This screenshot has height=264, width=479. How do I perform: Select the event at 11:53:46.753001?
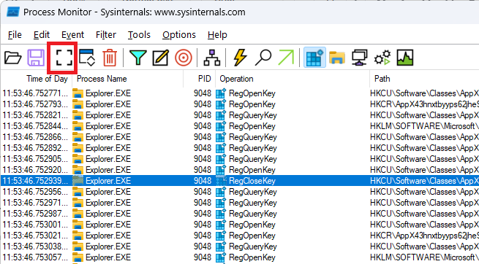tap(240, 225)
